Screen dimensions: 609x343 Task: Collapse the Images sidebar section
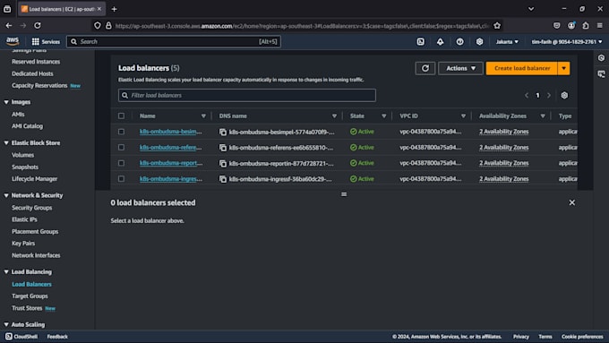(x=6, y=102)
